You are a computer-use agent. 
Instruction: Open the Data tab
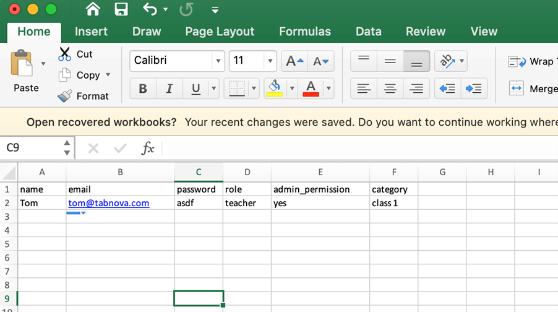(369, 32)
